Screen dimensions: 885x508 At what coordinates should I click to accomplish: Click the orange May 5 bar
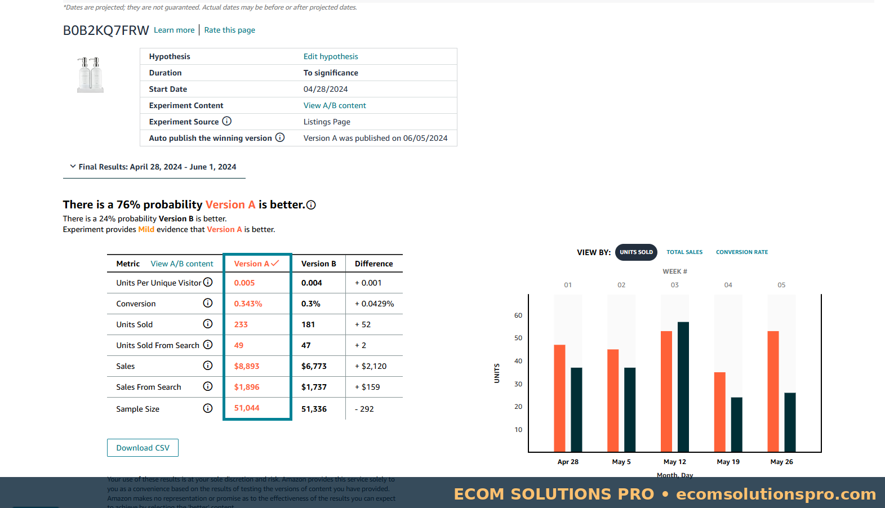tap(613, 400)
